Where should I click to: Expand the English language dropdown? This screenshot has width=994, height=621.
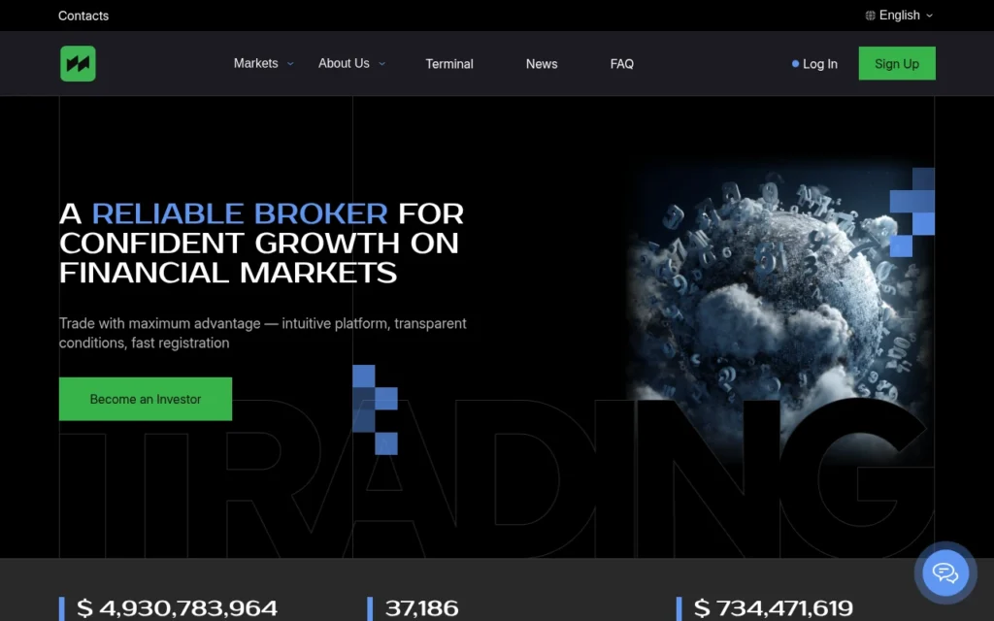pyautogui.click(x=899, y=16)
